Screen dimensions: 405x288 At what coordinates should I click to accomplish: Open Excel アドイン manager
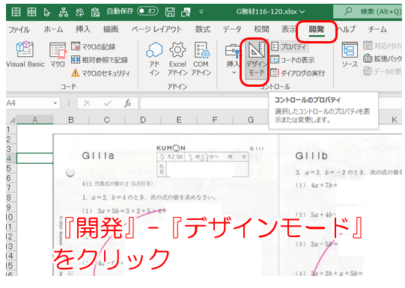click(x=177, y=59)
